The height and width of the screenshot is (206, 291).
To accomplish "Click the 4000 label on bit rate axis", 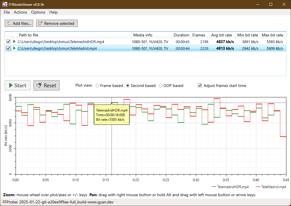I will [x=10, y=123].
